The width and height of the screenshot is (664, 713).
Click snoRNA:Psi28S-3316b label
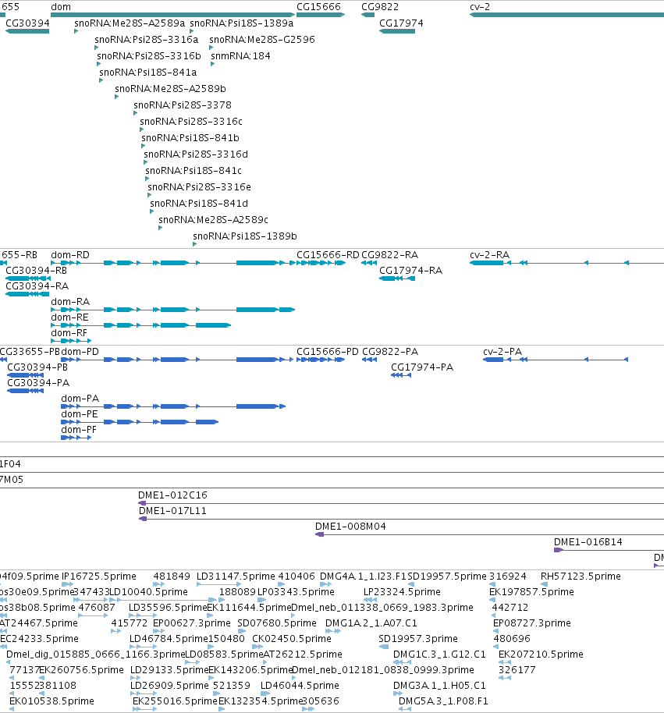(149, 56)
